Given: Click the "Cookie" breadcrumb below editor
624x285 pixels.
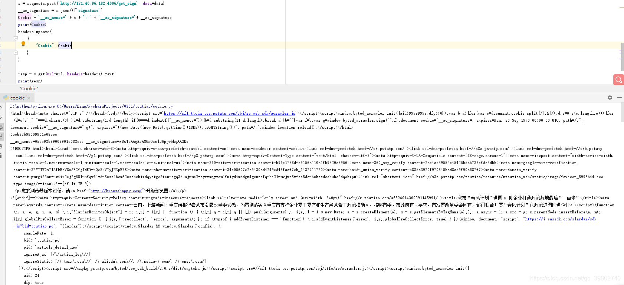Looking at the screenshot, I should click(29, 88).
